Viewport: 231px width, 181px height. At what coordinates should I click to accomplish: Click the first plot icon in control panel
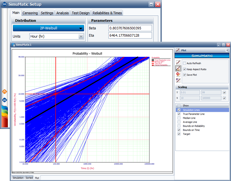tap(178, 63)
